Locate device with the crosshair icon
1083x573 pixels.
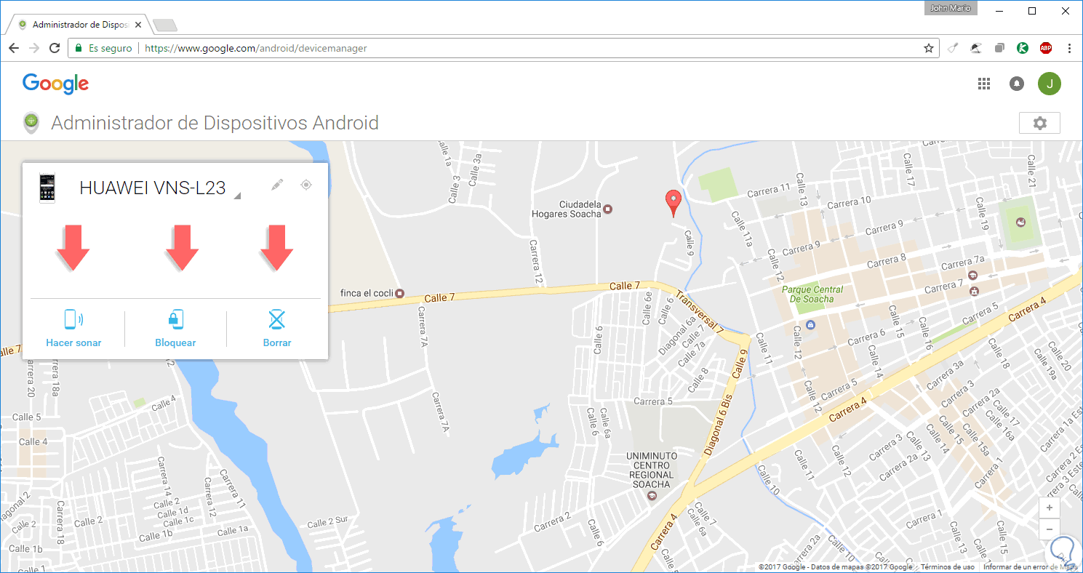coord(306,185)
